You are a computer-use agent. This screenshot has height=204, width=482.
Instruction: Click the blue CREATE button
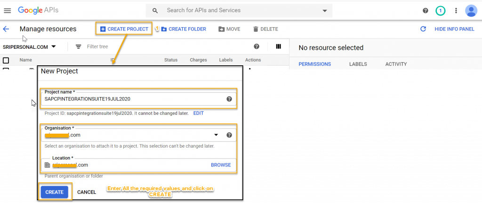(x=55, y=192)
